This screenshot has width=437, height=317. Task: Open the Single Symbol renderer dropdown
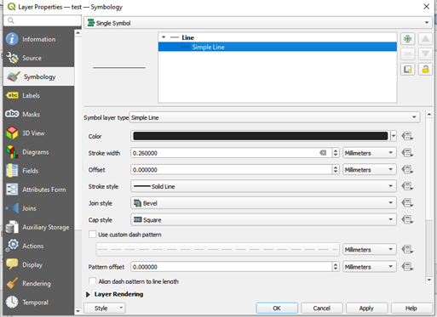pyautogui.click(x=258, y=23)
